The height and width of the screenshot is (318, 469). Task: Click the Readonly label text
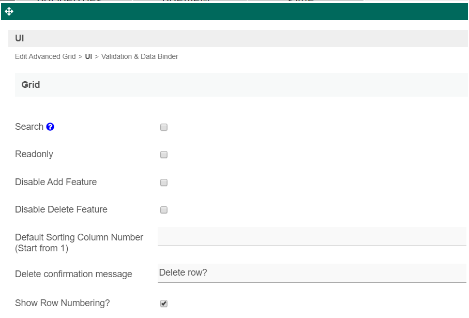pyautogui.click(x=34, y=154)
